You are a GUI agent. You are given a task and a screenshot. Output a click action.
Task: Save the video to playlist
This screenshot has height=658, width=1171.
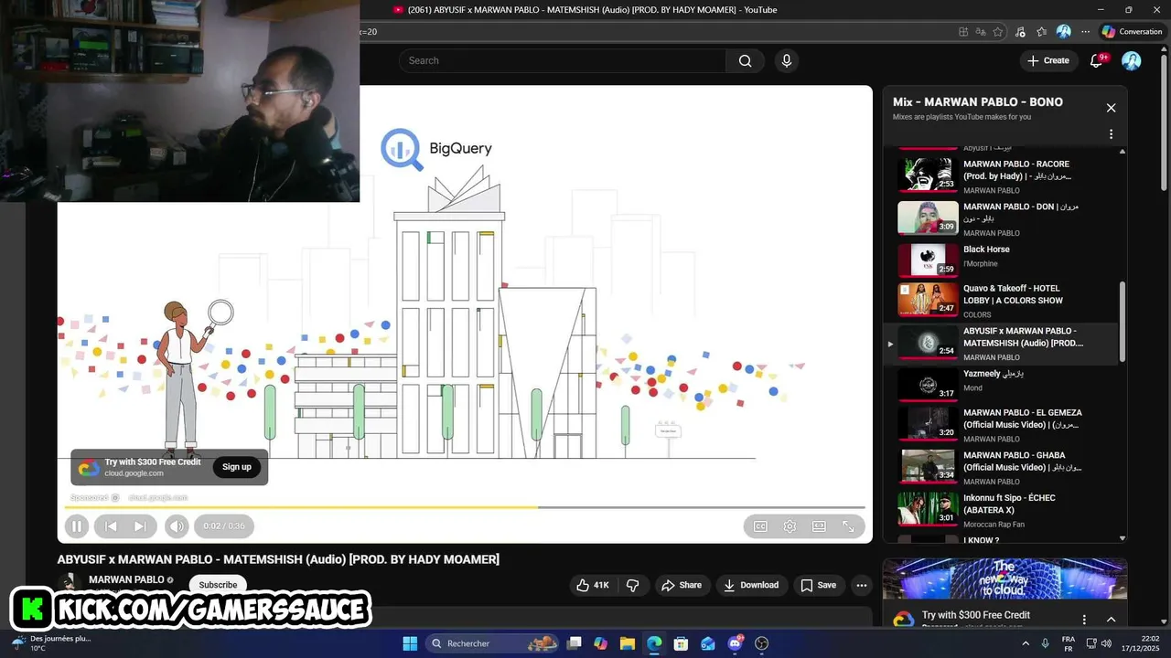point(818,585)
